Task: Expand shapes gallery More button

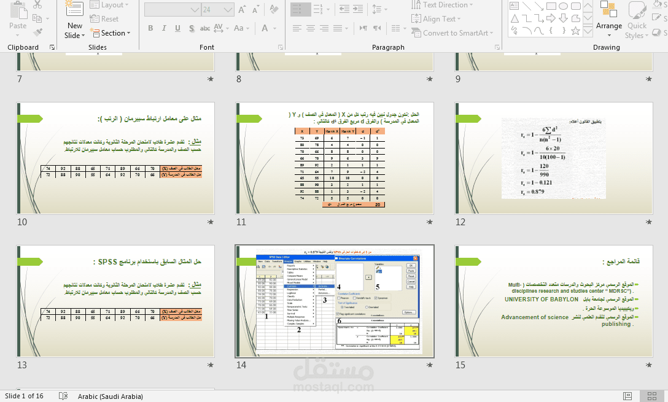Action: point(588,31)
